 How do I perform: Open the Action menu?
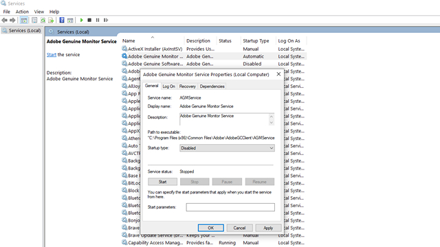click(x=22, y=12)
